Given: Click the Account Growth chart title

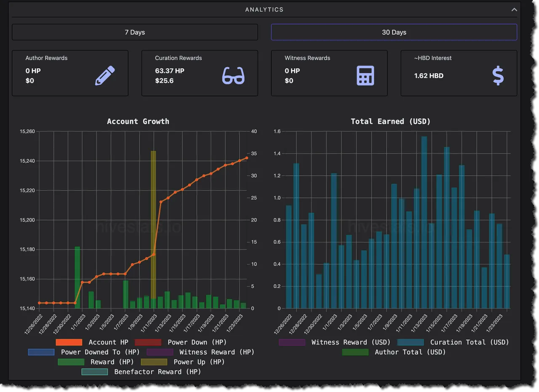Looking at the screenshot, I should [138, 122].
